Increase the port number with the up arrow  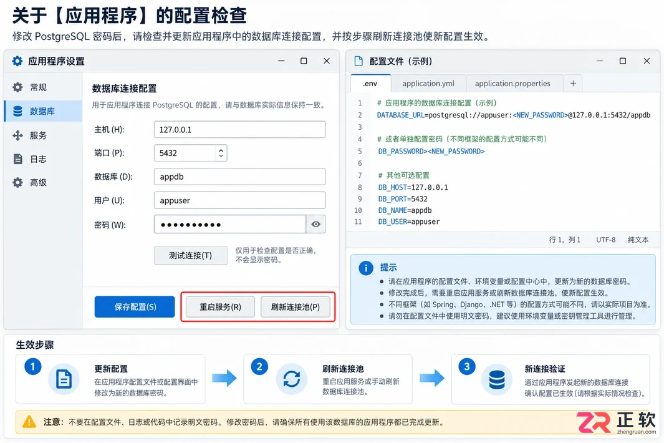pos(221,150)
